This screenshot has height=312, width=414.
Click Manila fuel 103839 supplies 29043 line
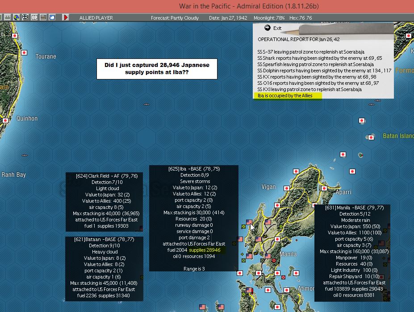click(354, 289)
